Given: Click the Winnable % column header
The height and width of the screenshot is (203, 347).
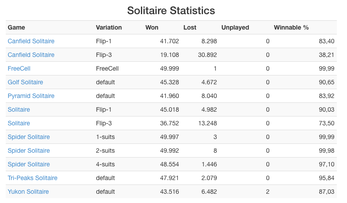Looking at the screenshot, I should click(x=291, y=27).
